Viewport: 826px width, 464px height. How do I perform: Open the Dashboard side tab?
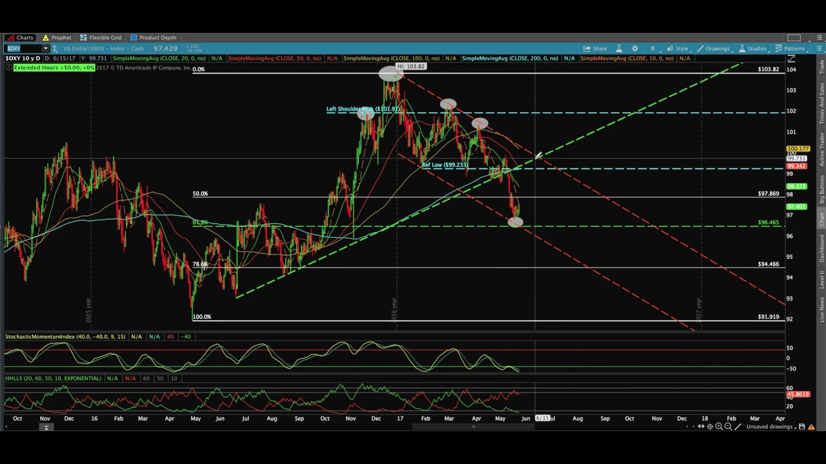click(x=821, y=248)
